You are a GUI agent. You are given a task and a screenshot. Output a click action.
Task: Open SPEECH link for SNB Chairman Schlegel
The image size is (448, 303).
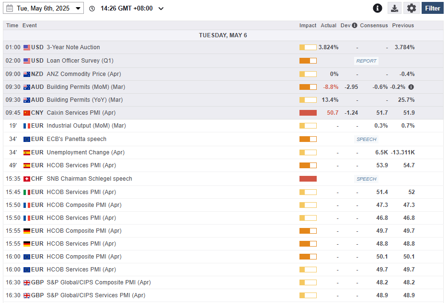click(367, 179)
